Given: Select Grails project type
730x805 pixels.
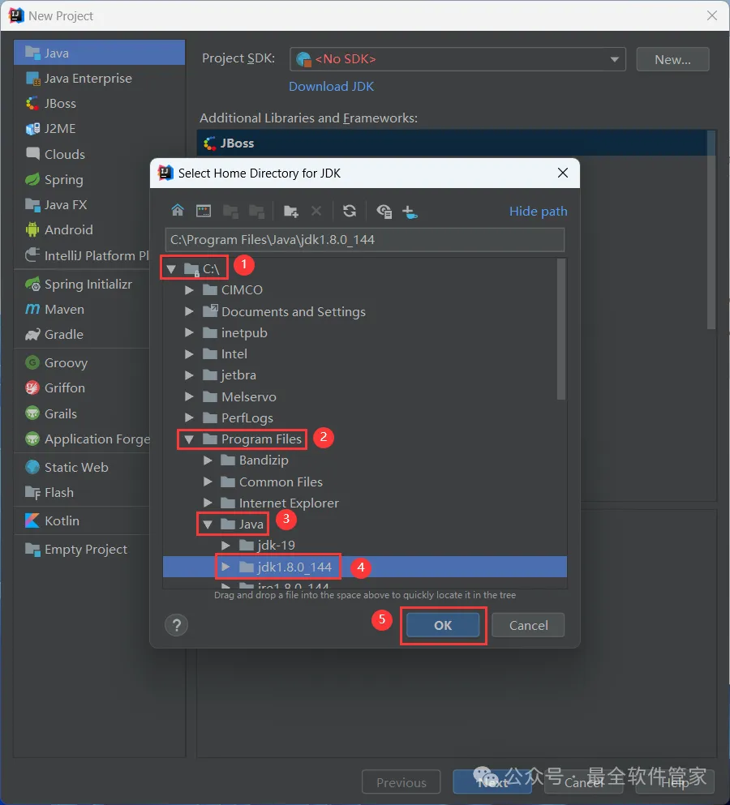Looking at the screenshot, I should [x=82, y=413].
